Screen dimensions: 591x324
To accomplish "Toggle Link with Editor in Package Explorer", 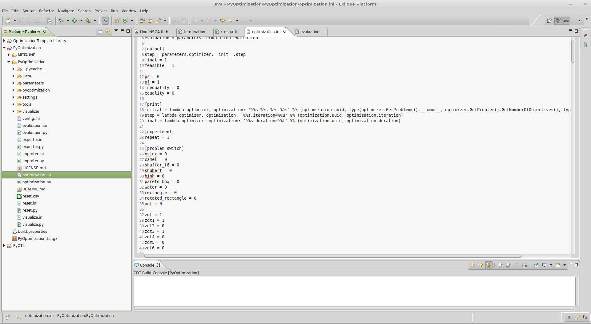I will (x=108, y=32).
